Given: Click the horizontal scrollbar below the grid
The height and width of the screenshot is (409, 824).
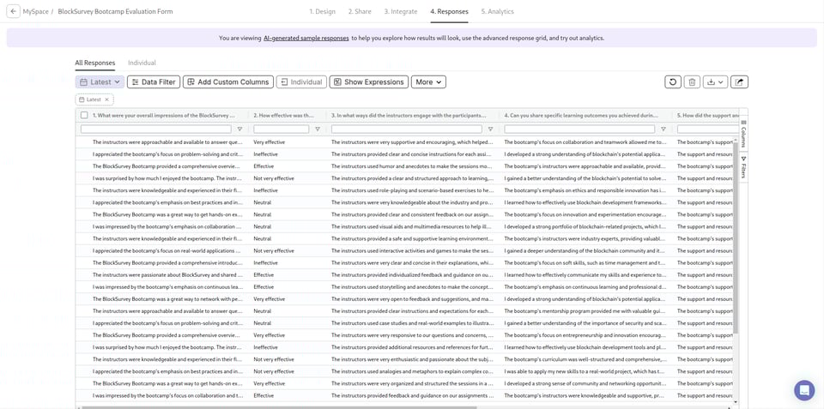Looking at the screenshot, I should (x=278, y=407).
